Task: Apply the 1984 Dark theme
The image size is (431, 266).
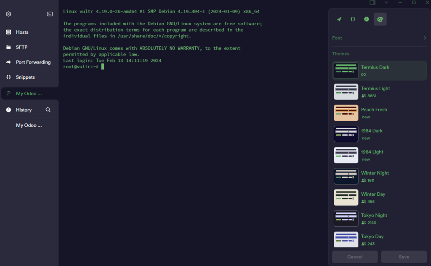Action: (x=379, y=134)
